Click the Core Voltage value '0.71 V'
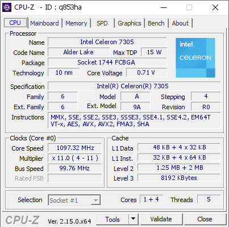This screenshot has width=229, height=227. coord(147,72)
